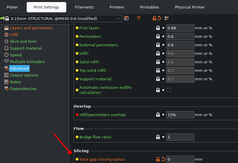Click the Slice gap closing radius label
Screen dimensions: 238x163
(x=103, y=159)
